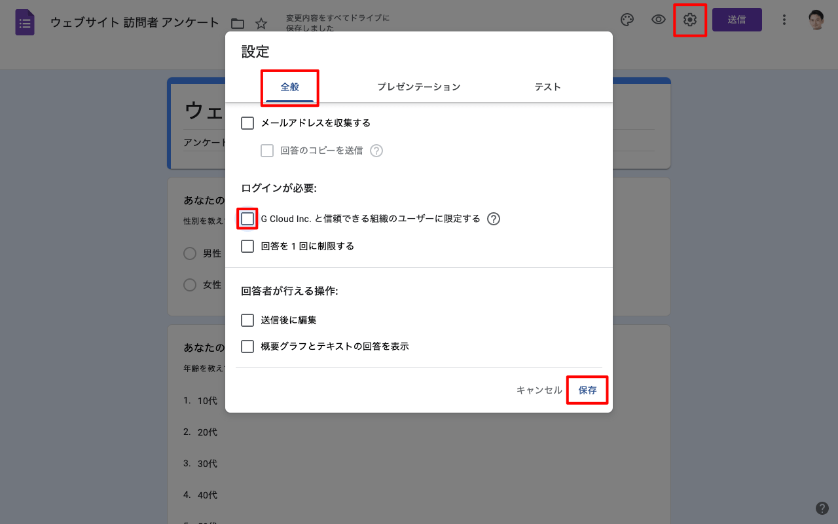
Task: Click form title ウェブサイト 訪問者 アンケート
Action: tap(135, 22)
